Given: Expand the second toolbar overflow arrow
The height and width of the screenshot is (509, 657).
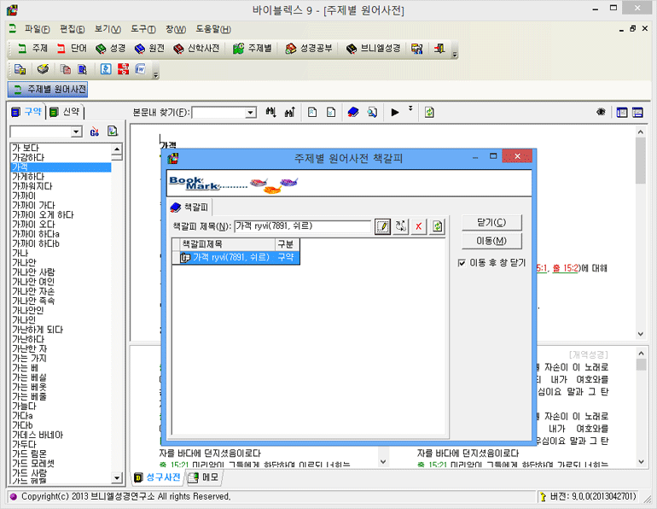Looking at the screenshot, I should click(x=155, y=74).
